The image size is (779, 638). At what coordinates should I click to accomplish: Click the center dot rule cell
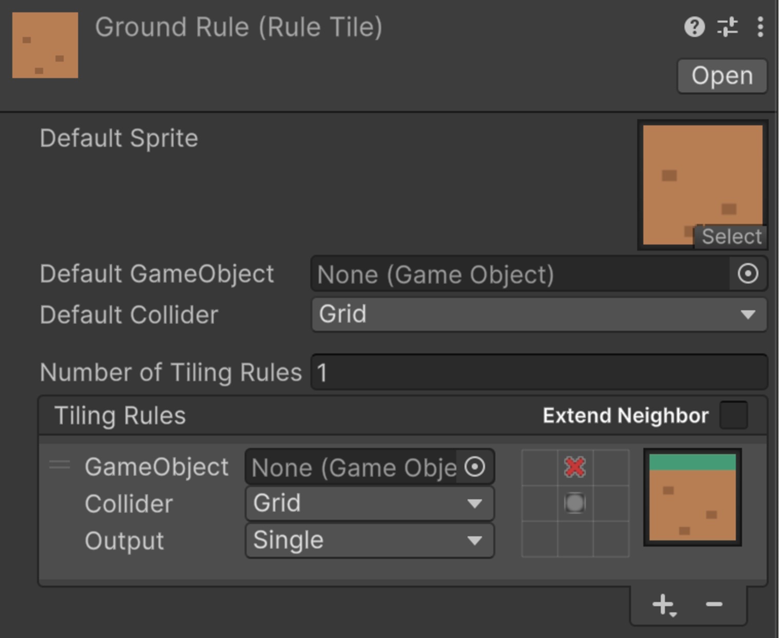pyautogui.click(x=575, y=503)
